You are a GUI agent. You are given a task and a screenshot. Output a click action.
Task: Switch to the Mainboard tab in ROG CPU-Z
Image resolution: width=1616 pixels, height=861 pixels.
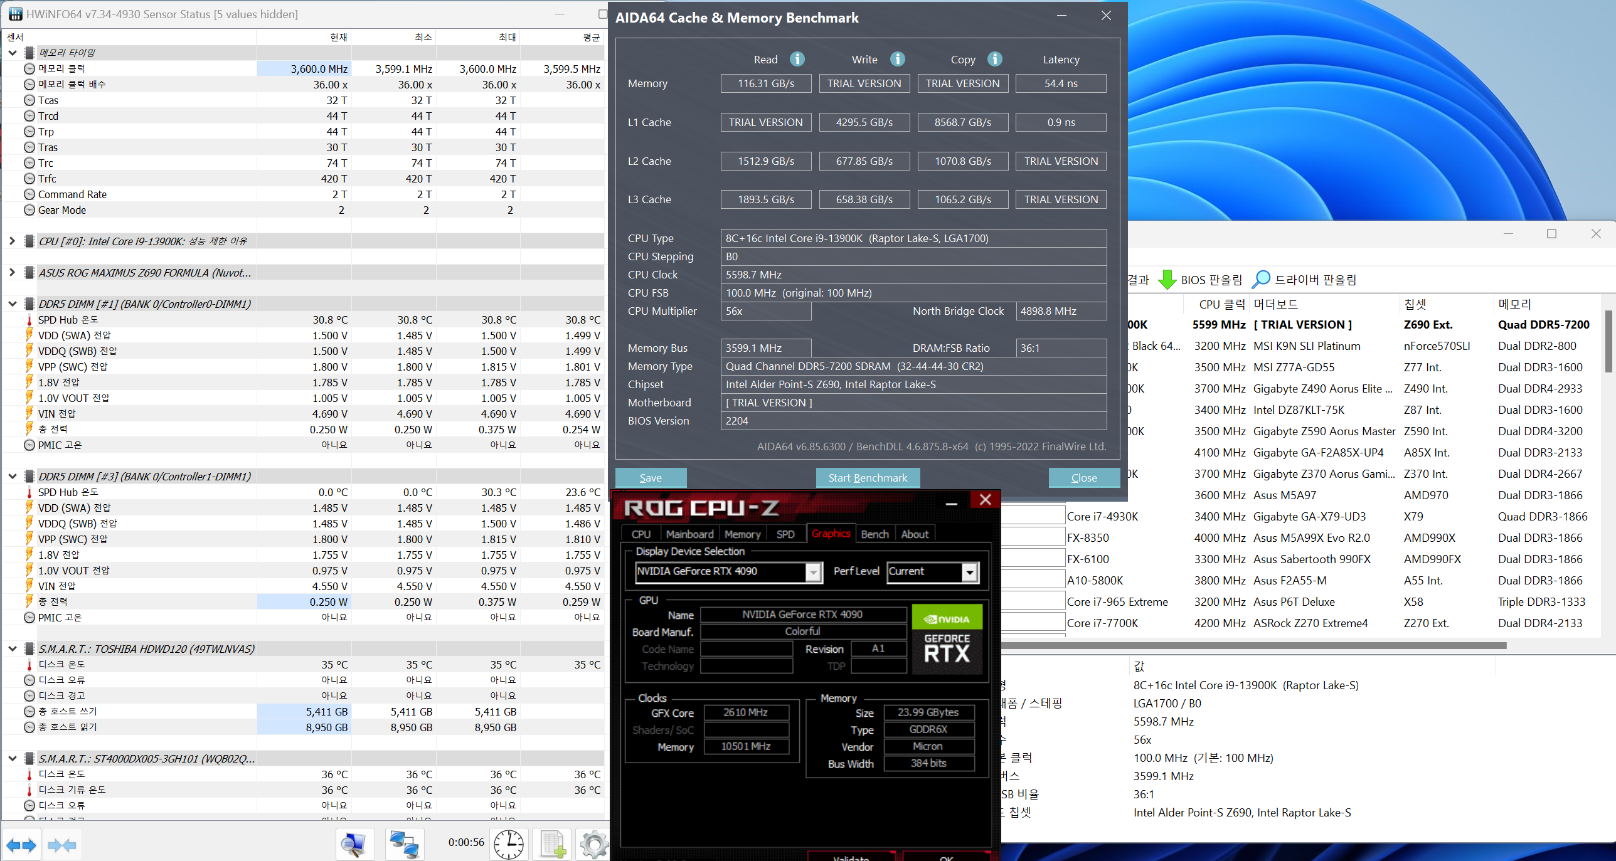coord(689,534)
